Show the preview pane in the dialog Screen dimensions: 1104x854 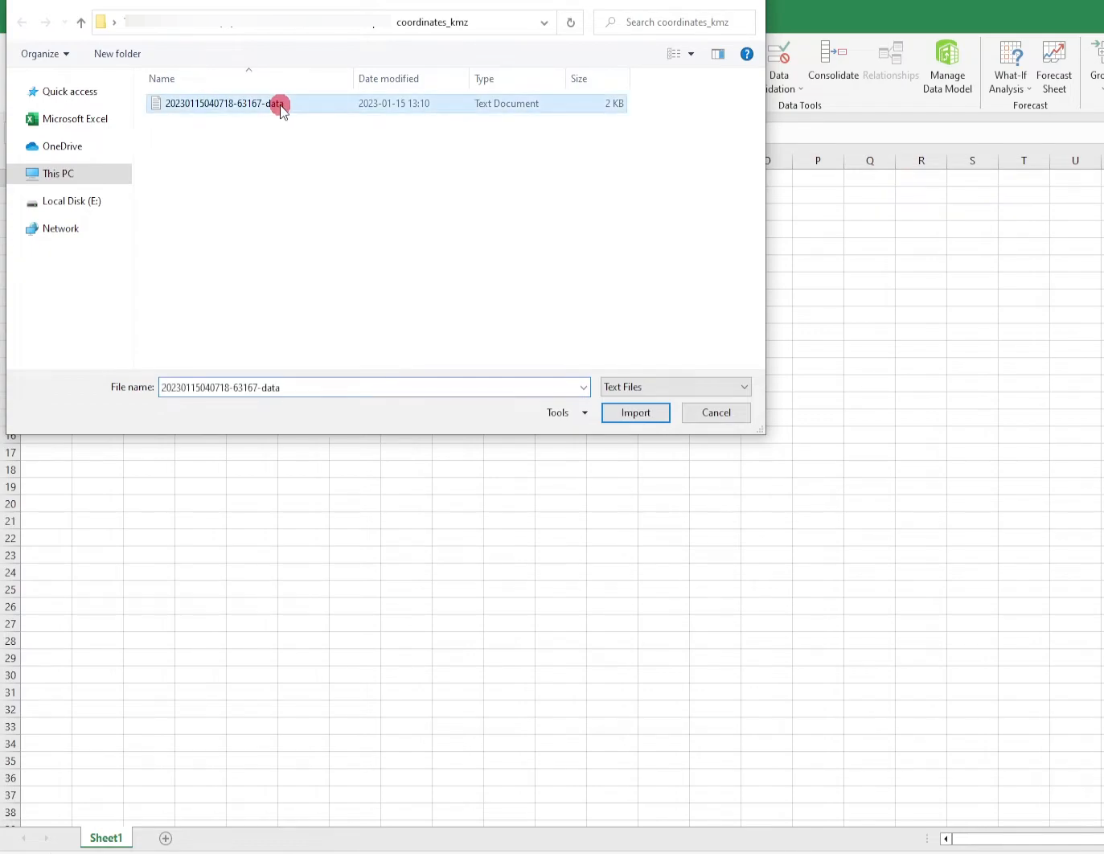718,54
